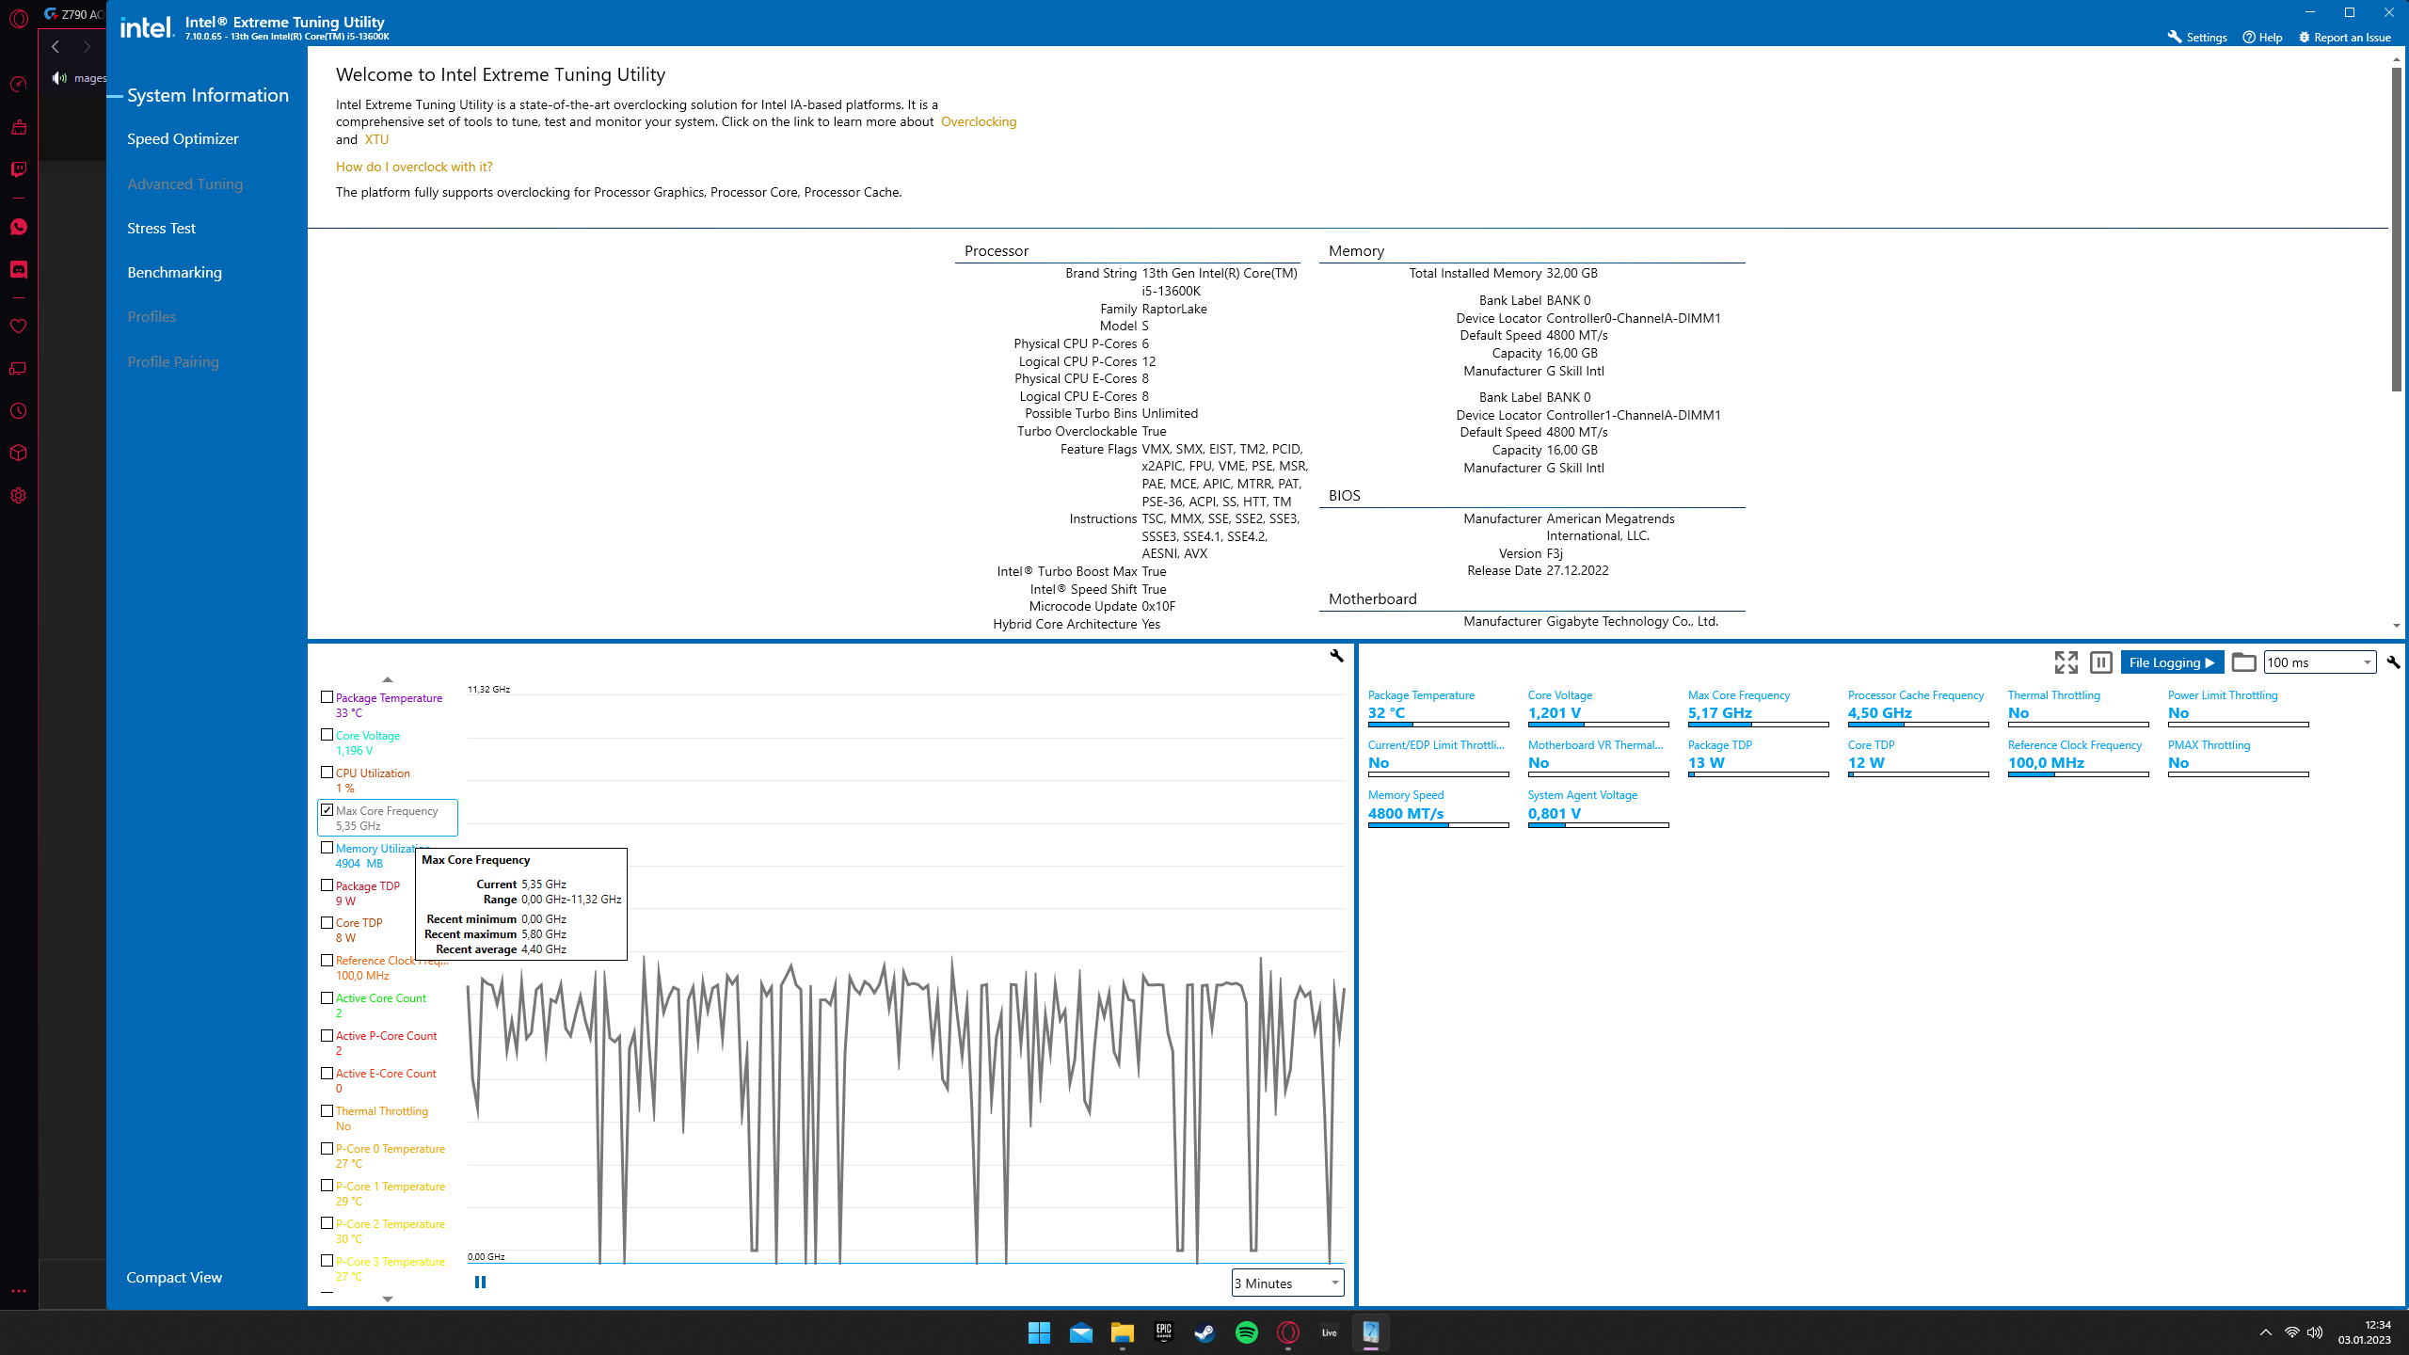Click the Opera GX logo menu

pos(19,18)
